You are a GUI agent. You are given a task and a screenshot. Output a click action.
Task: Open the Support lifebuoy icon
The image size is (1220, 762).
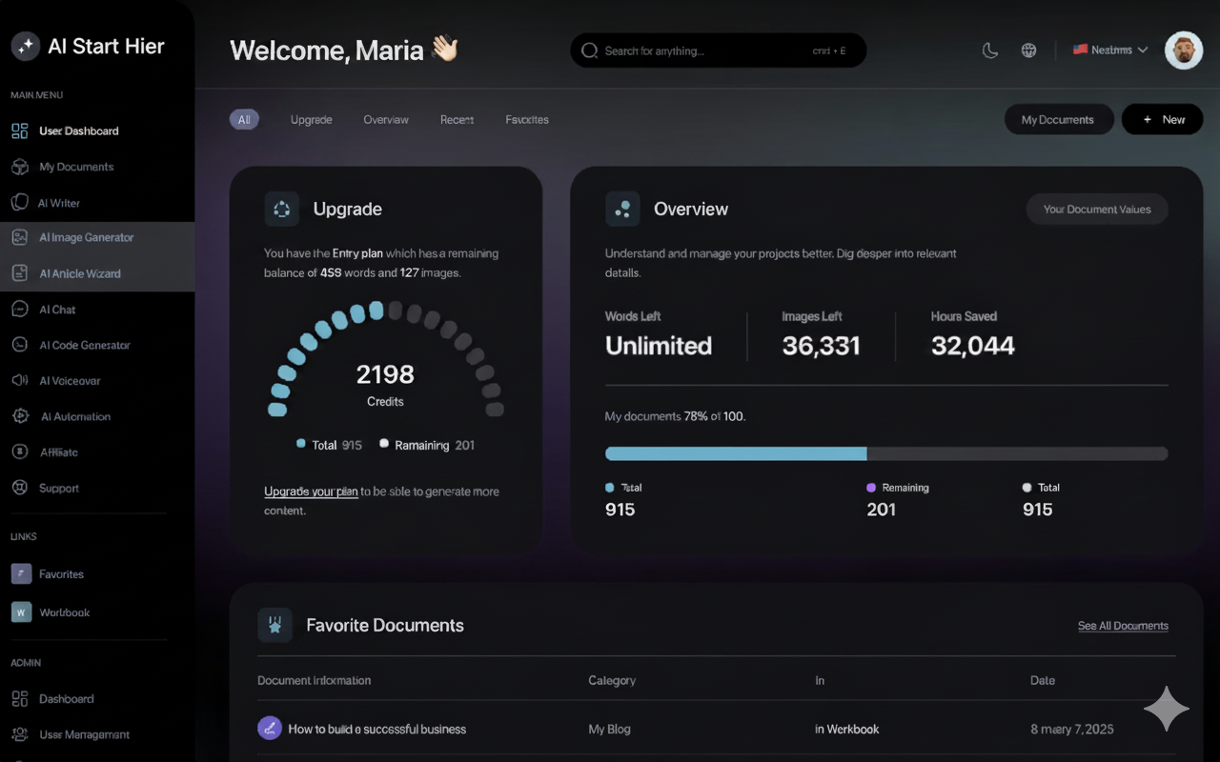tap(19, 488)
